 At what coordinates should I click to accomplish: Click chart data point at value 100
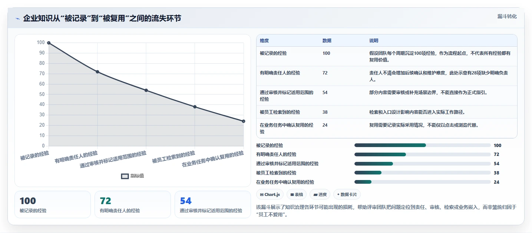49,43
